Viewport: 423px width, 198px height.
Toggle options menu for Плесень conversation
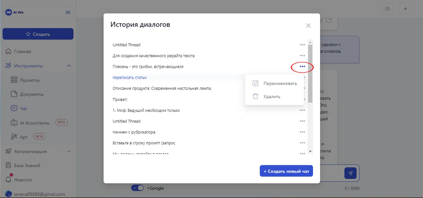[302, 66]
